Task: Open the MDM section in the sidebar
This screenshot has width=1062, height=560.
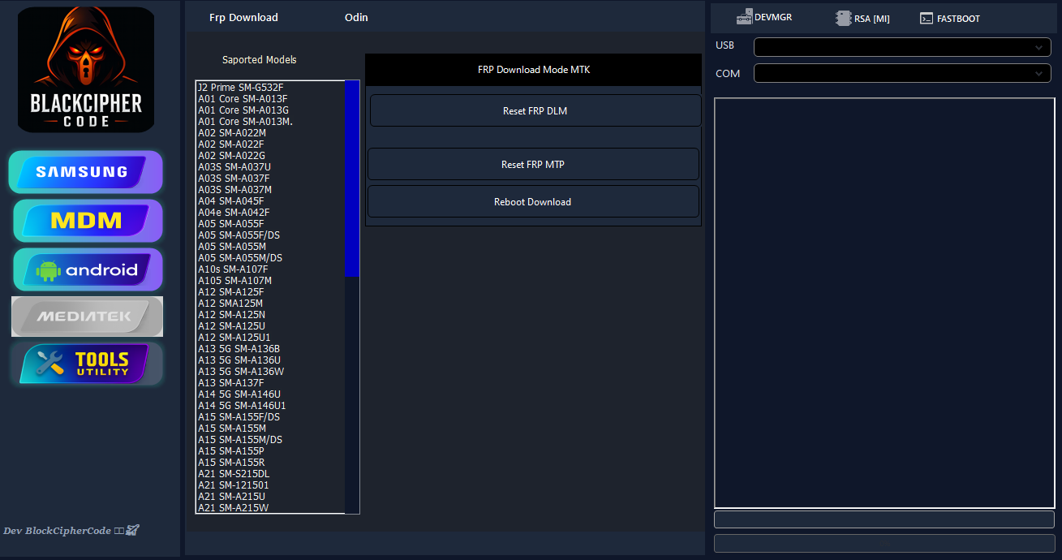Action: [x=86, y=221]
